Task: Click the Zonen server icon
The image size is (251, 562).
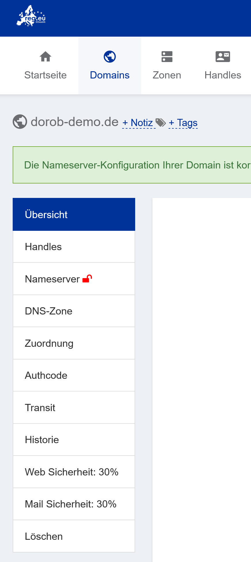Action: pos(167,57)
